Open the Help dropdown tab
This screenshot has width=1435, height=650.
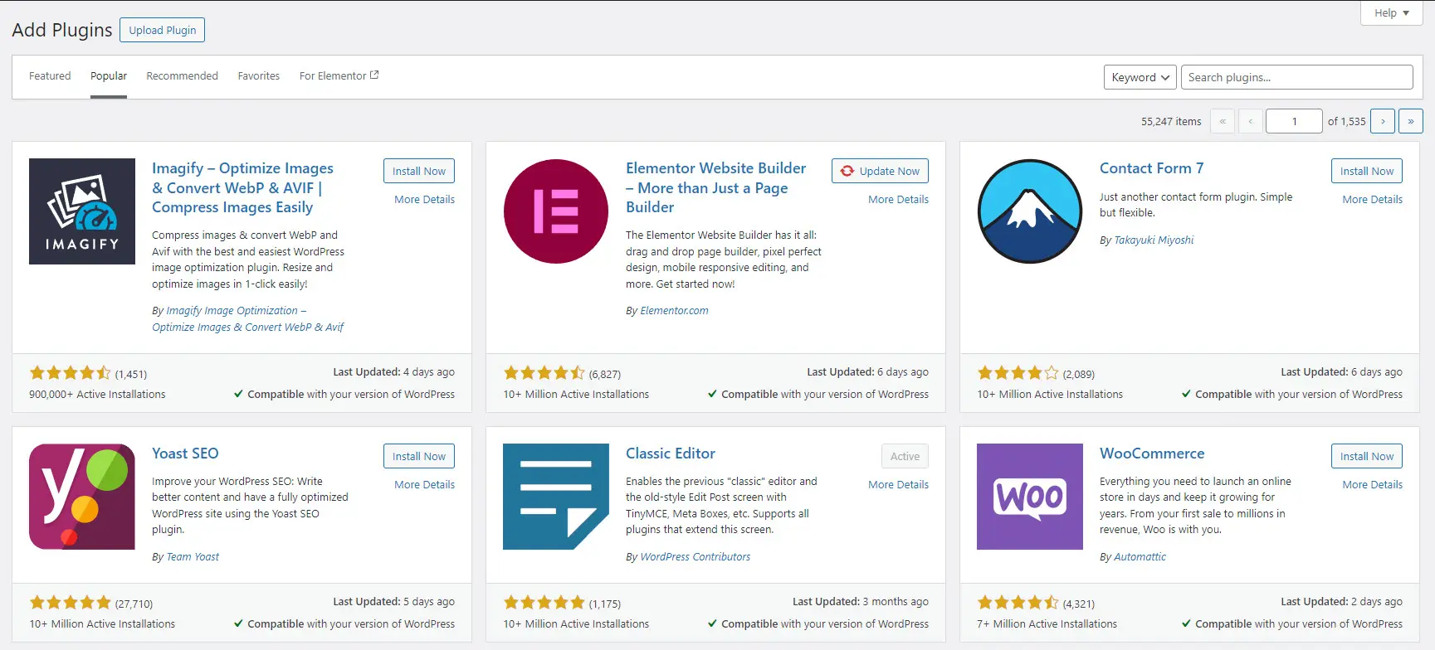click(x=1392, y=12)
